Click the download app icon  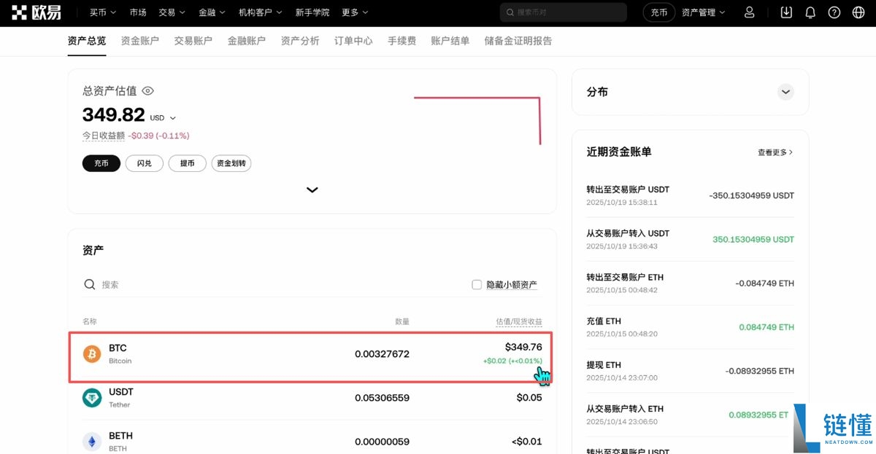click(785, 12)
